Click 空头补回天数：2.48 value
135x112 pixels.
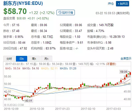(100, 48)
